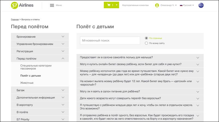Screen dimensions: 219x122
Task: Select the По всему сайту radio button
Action: [146, 43]
